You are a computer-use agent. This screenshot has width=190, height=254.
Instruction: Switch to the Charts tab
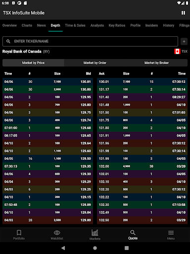(27, 25)
